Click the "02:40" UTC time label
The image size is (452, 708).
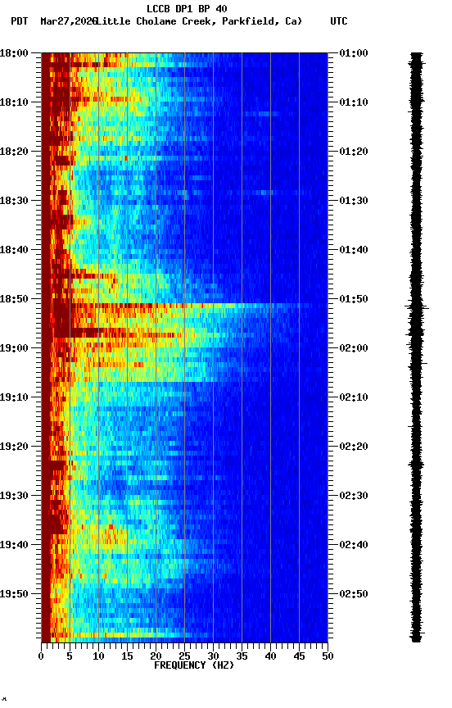coord(354,546)
